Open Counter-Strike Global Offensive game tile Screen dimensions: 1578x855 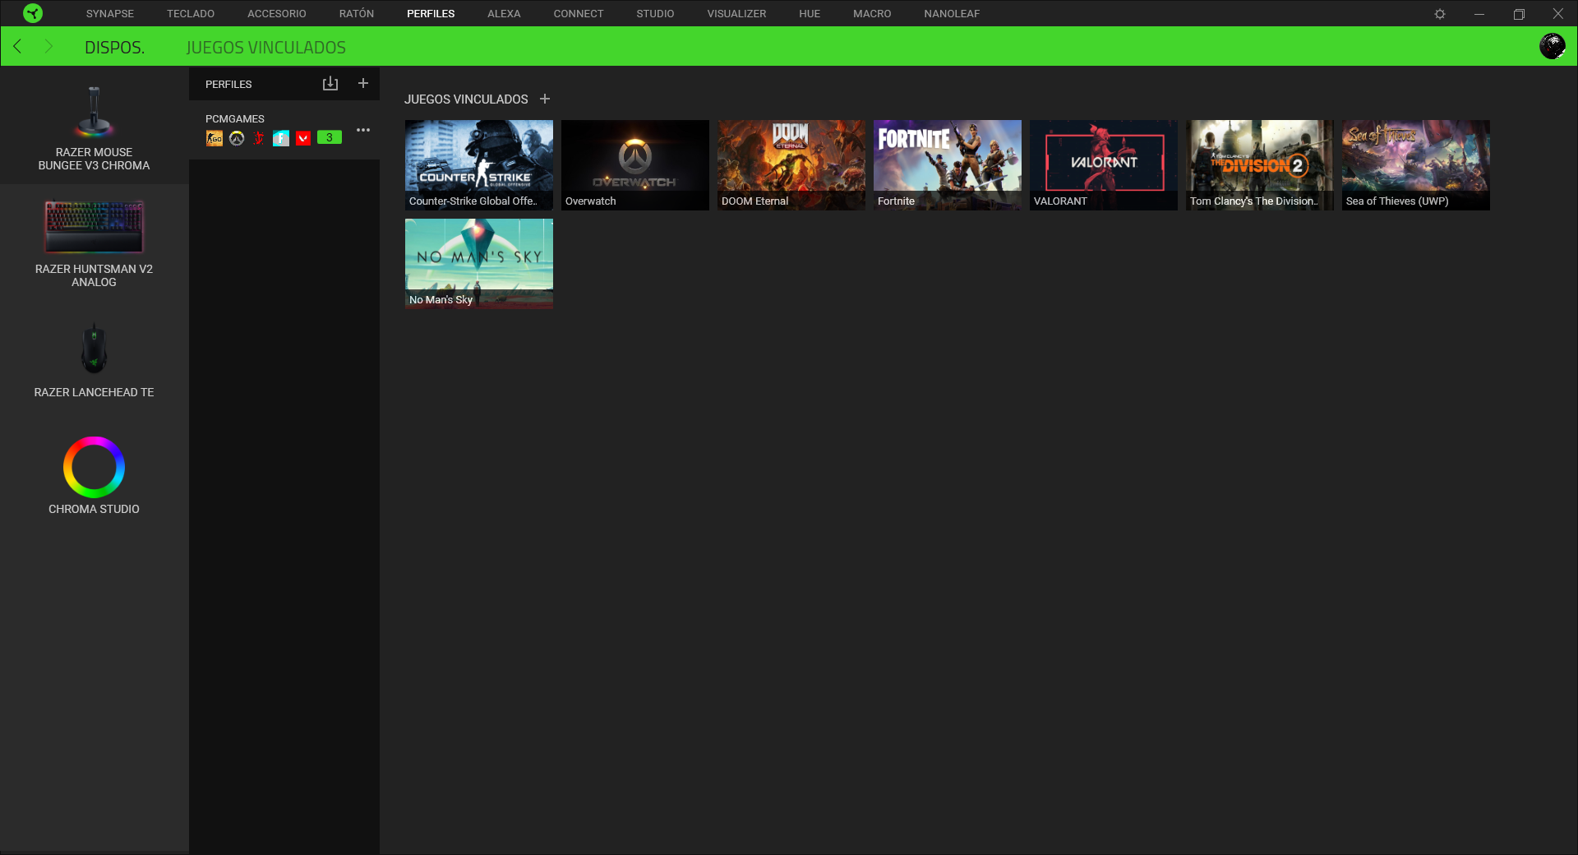(x=479, y=165)
